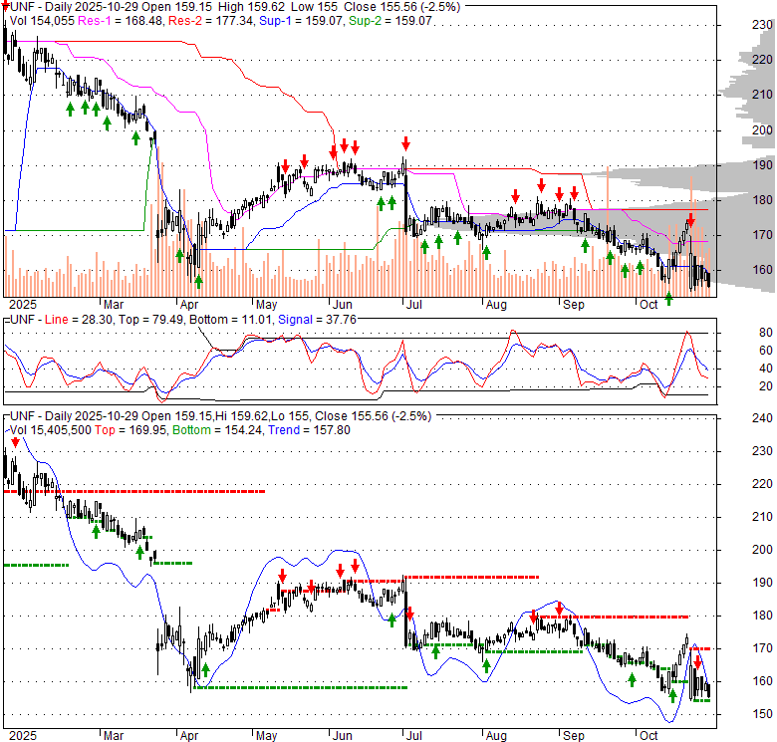Click the 'Mar' month label under the top chart

click(x=114, y=304)
